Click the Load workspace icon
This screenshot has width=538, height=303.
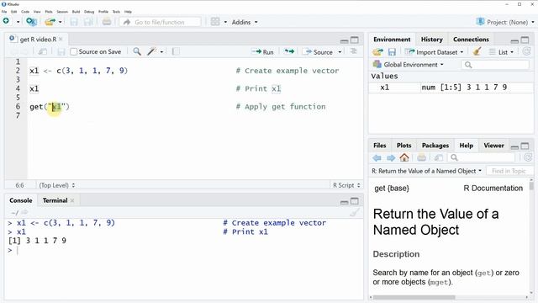coord(377,52)
